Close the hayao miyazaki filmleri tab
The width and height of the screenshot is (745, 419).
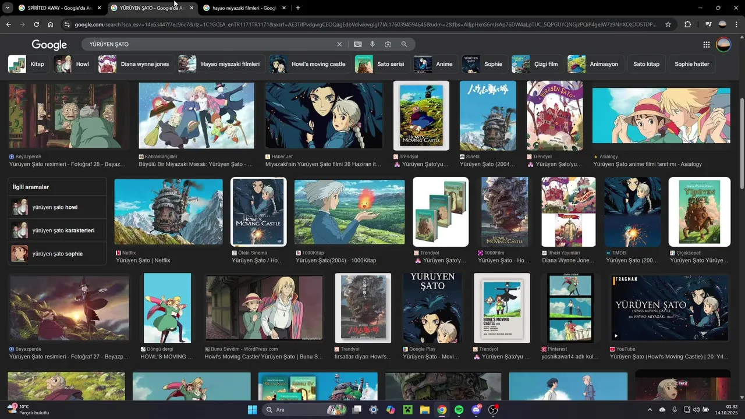click(x=283, y=8)
